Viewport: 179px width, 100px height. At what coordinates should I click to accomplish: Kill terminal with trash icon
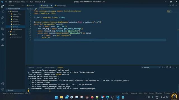[170, 67]
